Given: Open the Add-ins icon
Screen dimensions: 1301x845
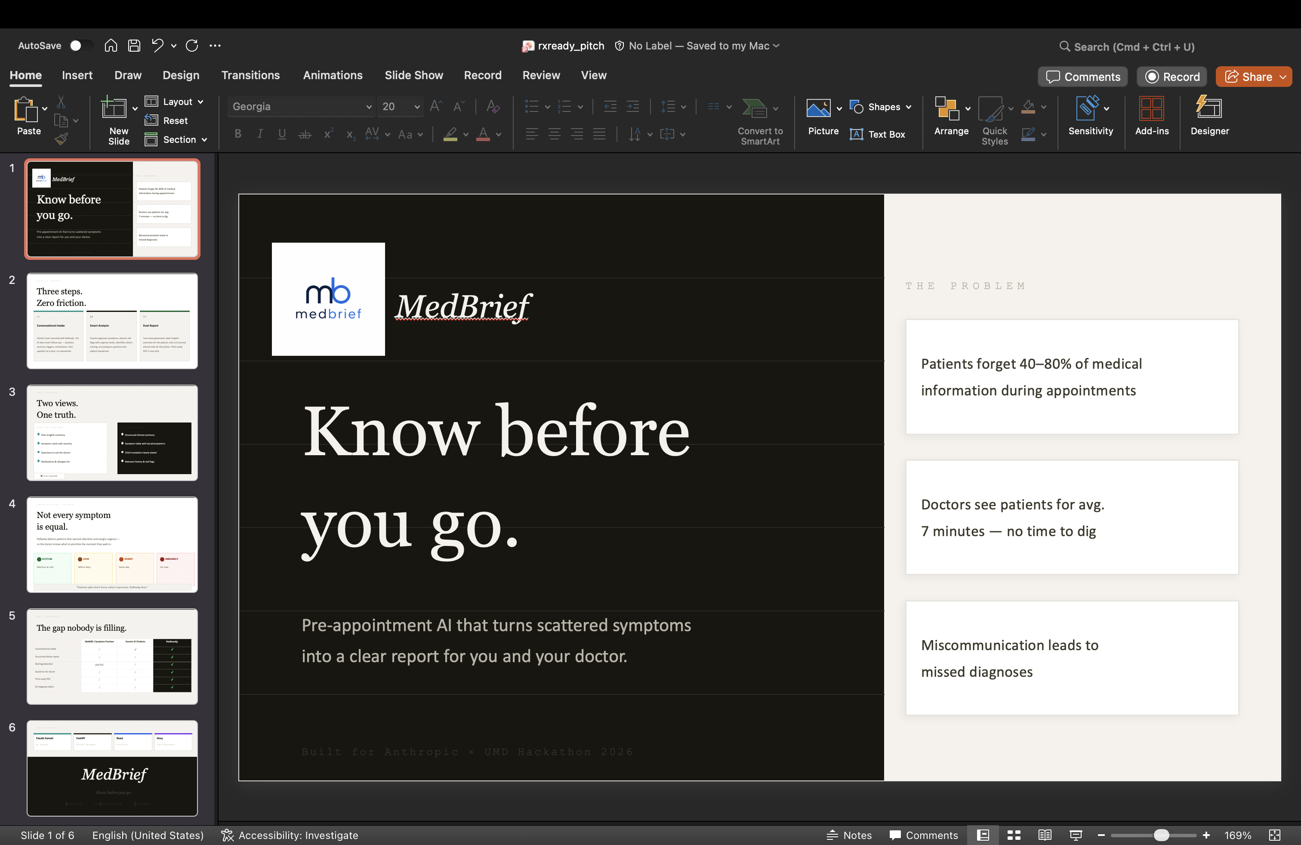Looking at the screenshot, I should point(1151,109).
